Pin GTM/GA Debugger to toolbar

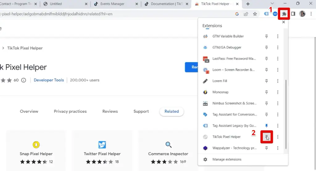[266, 48]
